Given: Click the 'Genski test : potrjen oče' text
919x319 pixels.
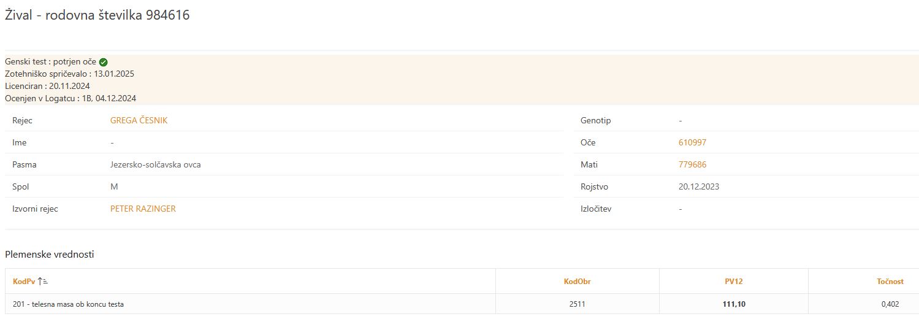Looking at the screenshot, I should click(50, 62).
